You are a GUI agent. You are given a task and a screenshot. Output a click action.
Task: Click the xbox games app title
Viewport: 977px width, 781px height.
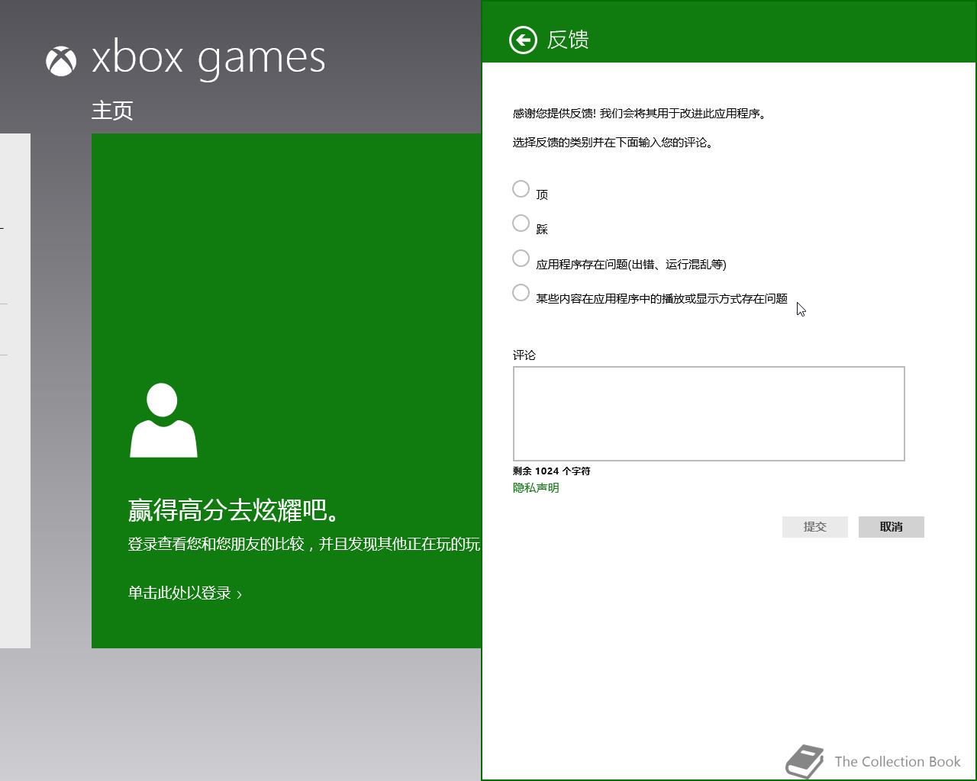208,59
